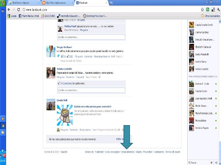The height and width of the screenshot is (165, 221).
Task: Click the comment box under Yanina's post
Action: point(91,90)
